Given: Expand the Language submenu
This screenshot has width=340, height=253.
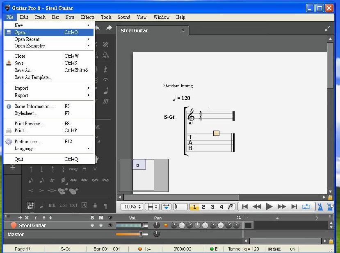Looking at the screenshot, I should (49, 149).
